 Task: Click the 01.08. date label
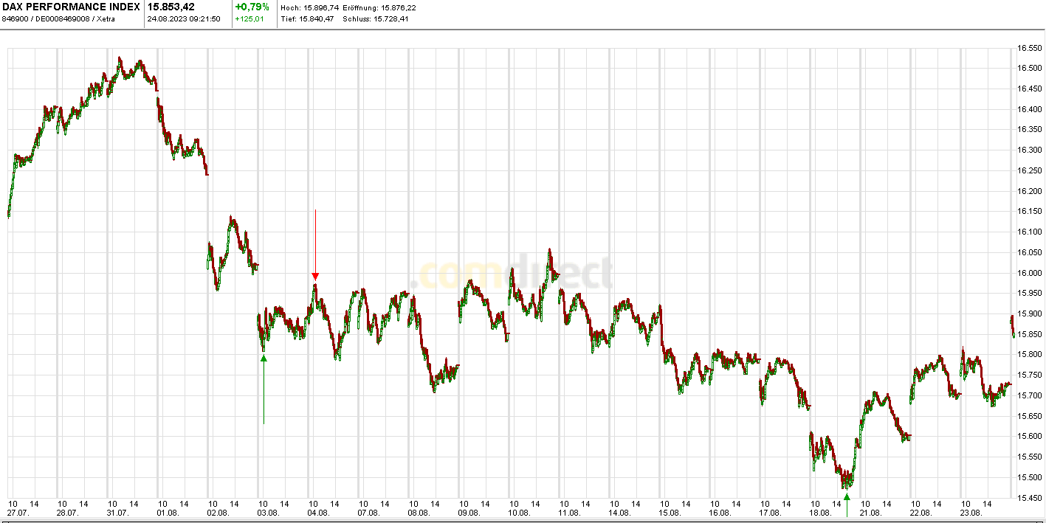[x=168, y=513]
